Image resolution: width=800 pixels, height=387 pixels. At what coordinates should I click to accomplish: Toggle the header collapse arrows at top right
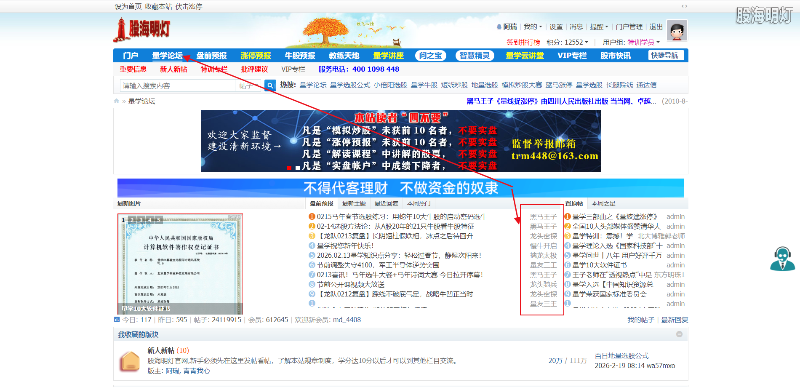click(x=684, y=6)
